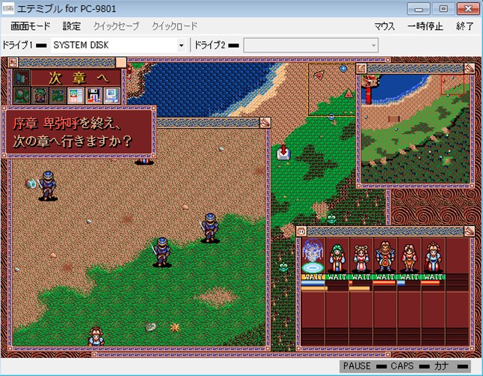This screenshot has width=483, height=376.
Task: Click the red triangle marker pointing left
Action: tap(319, 75)
